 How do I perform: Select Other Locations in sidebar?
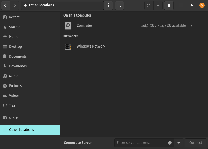click(x=30, y=130)
